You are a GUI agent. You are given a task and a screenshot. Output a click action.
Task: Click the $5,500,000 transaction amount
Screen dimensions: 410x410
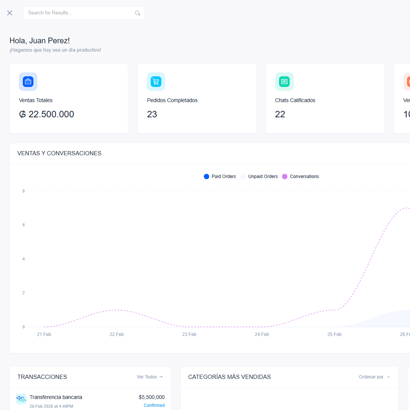pos(151,397)
